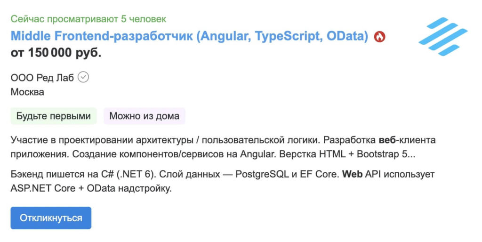Click the от 150 000 руб. salary
This screenshot has width=482, height=242.
(56, 53)
